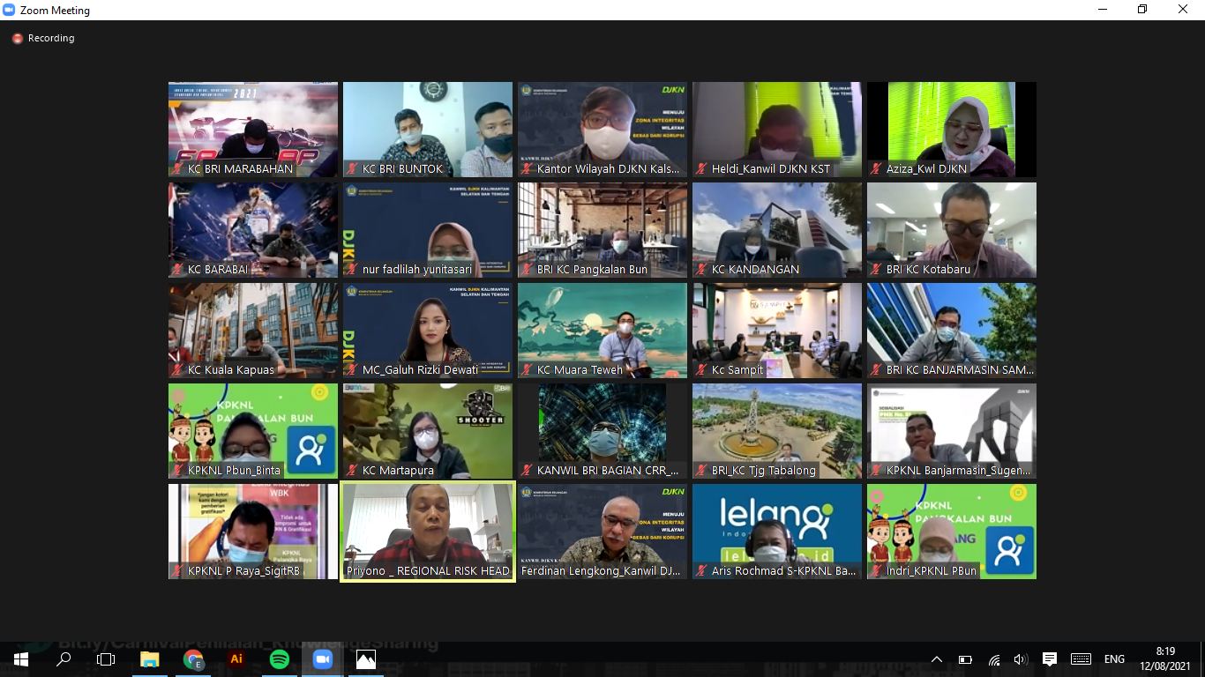Click muted mic icon on KC BRI MARABAHAN
1205x677 pixels.
[x=179, y=168]
